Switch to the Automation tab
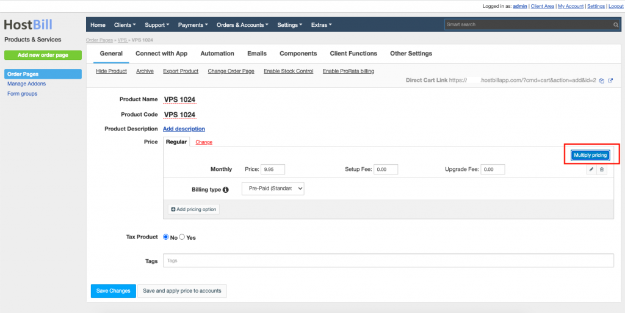Screen dimensions: 625x313 tap(217, 53)
